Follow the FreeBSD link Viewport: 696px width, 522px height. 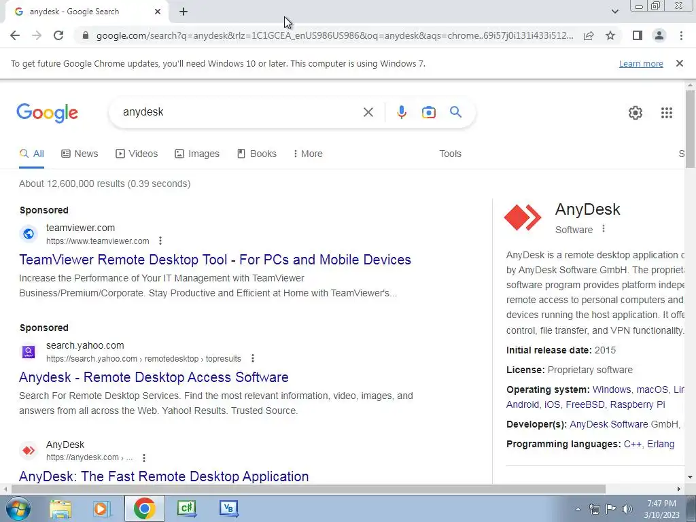(585, 405)
